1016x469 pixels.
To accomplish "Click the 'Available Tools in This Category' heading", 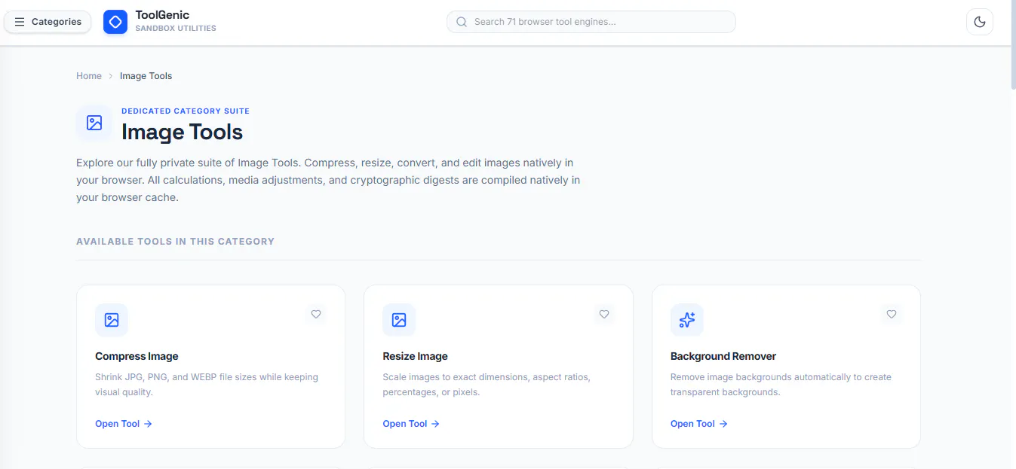I will (175, 242).
